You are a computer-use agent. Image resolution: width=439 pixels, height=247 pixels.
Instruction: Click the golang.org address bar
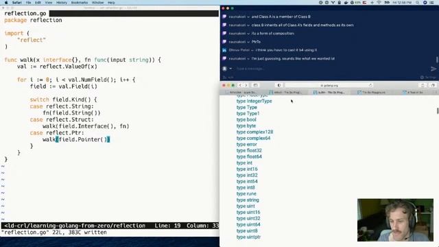[329, 85]
